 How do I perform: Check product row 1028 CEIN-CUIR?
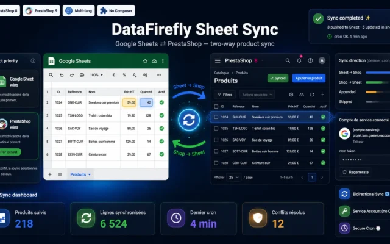216,163
